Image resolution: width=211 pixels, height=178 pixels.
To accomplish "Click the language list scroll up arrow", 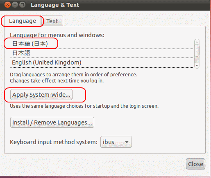I will (x=197, y=42).
